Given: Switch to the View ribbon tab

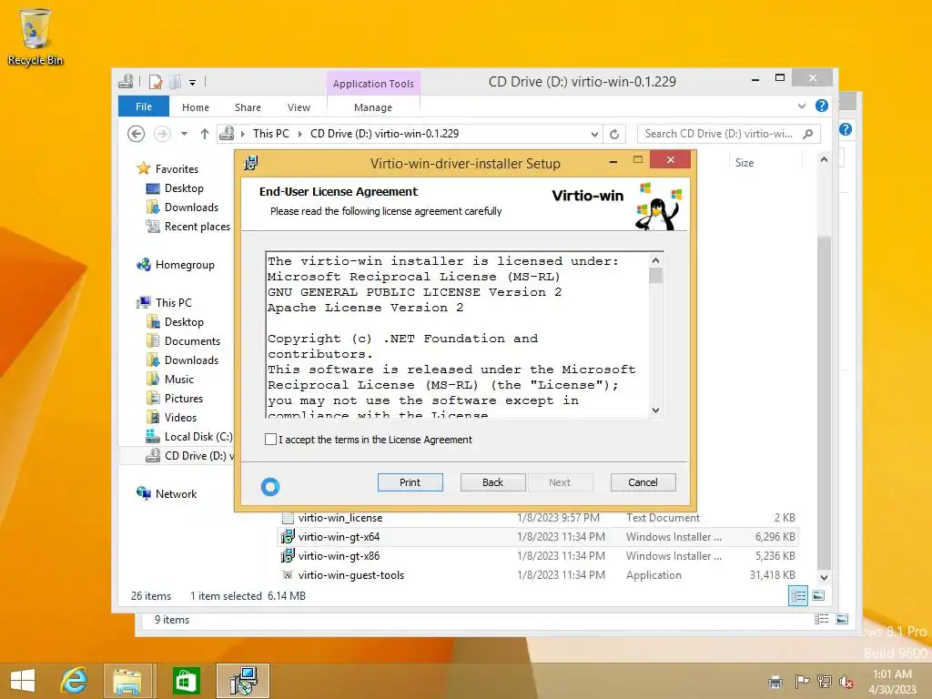Looking at the screenshot, I should 299,107.
